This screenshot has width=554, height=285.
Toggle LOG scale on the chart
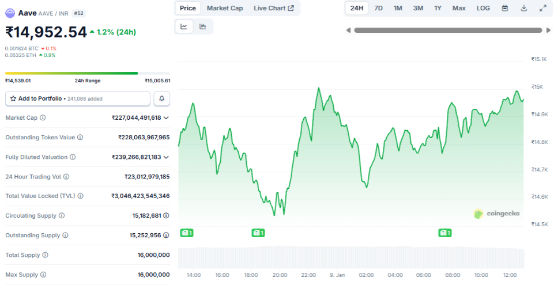point(483,8)
